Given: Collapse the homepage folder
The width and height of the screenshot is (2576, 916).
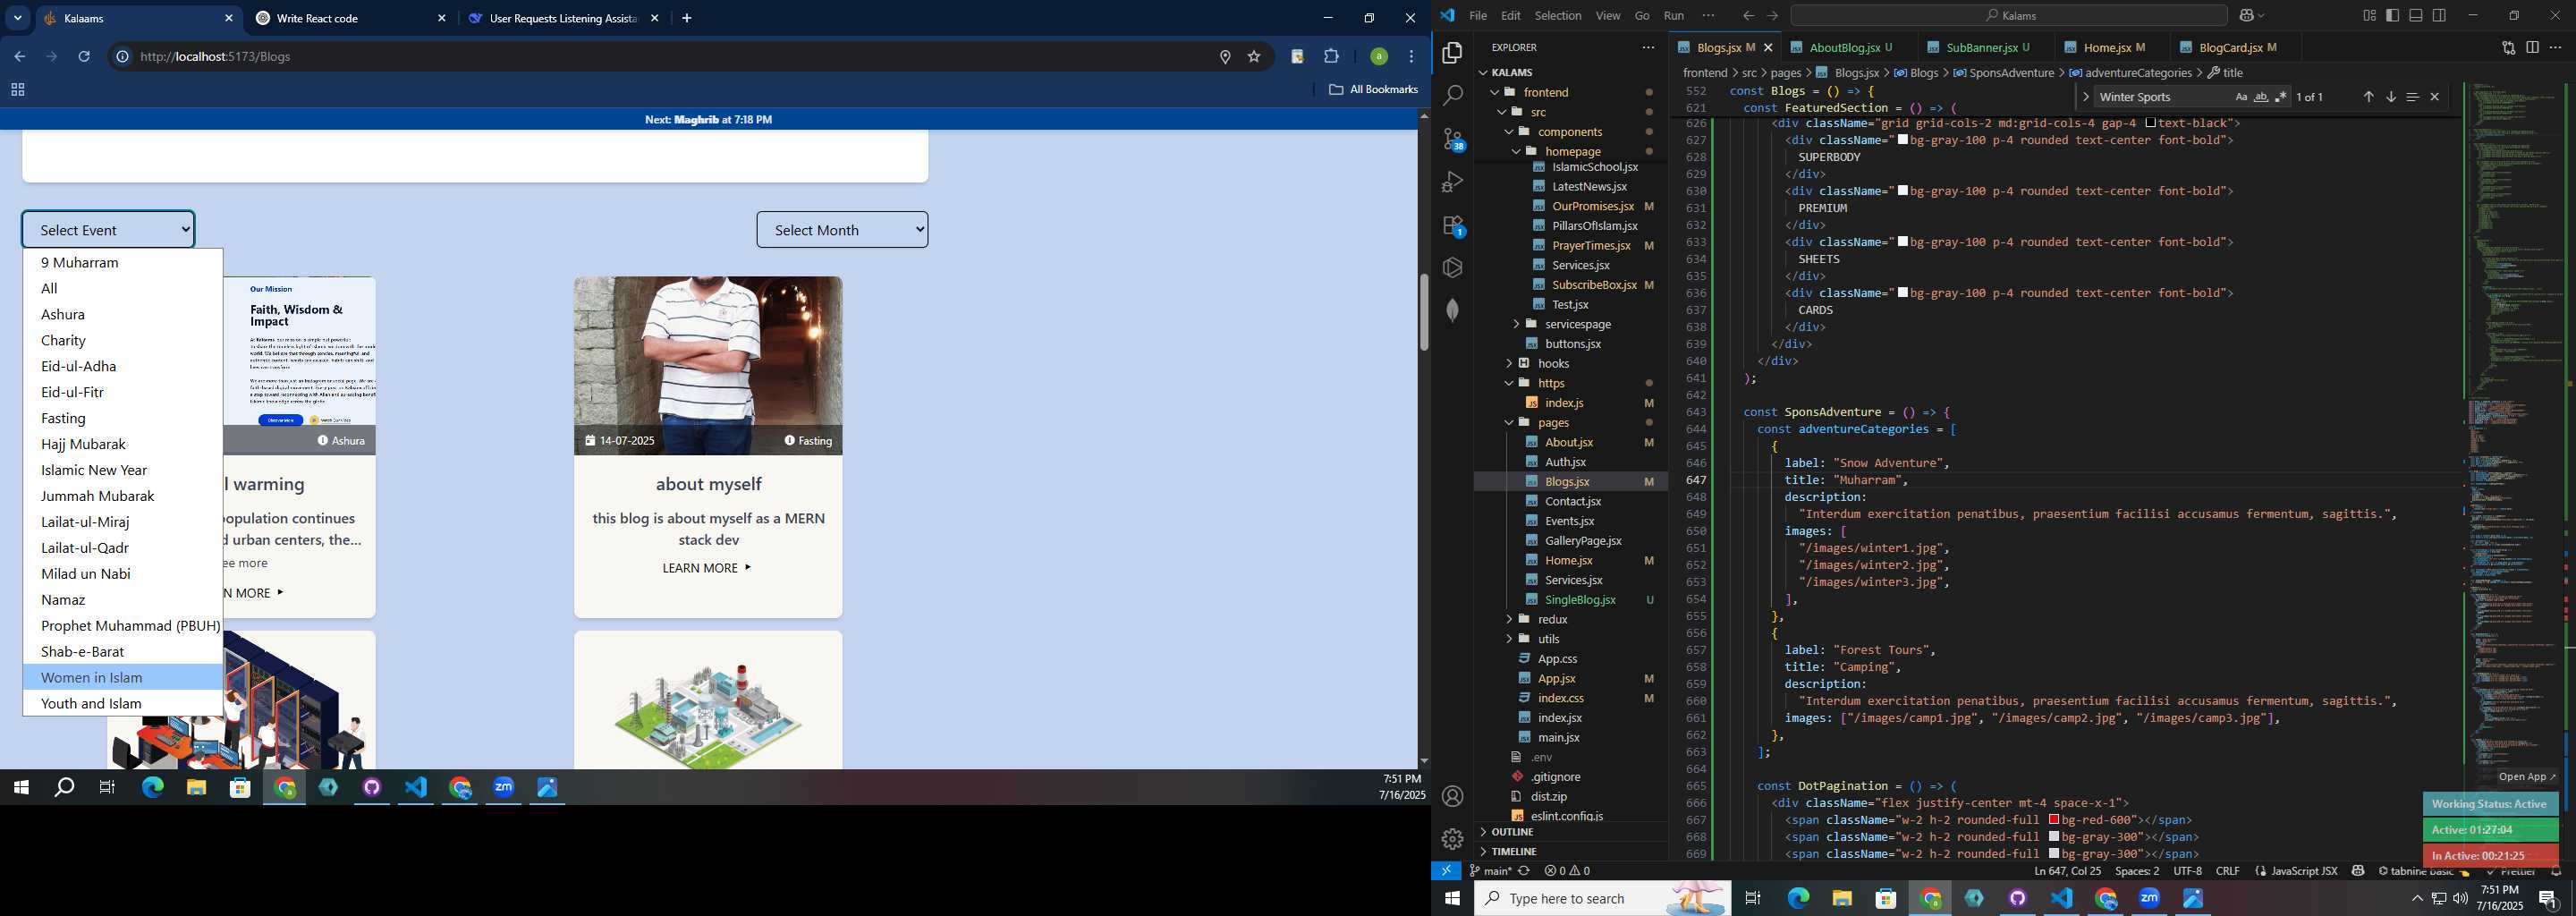Looking at the screenshot, I should [1572, 151].
